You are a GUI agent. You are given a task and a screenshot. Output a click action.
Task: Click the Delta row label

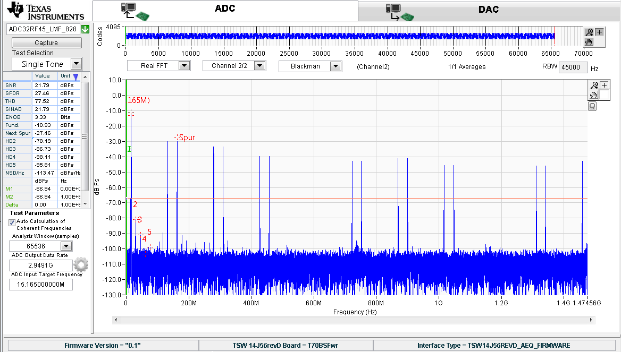(x=12, y=204)
